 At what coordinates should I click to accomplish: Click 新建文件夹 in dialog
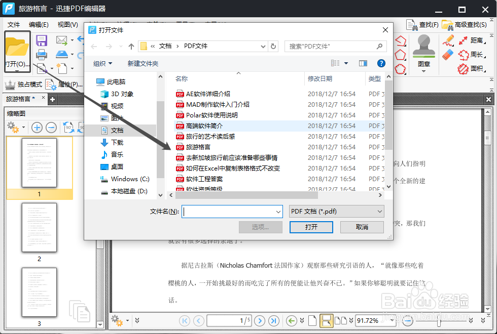[143, 64]
